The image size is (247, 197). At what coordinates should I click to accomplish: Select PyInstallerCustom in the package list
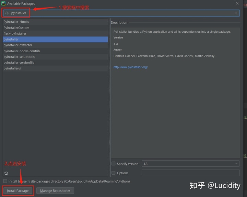pos(55,28)
